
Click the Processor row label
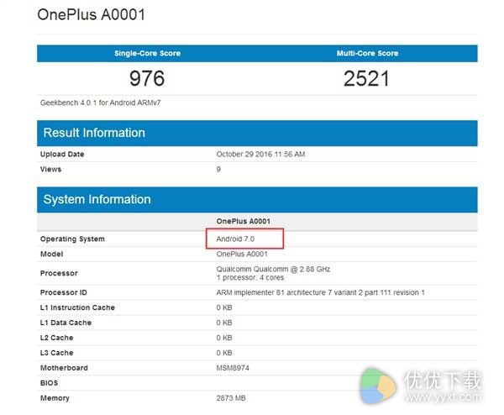pyautogui.click(x=59, y=273)
